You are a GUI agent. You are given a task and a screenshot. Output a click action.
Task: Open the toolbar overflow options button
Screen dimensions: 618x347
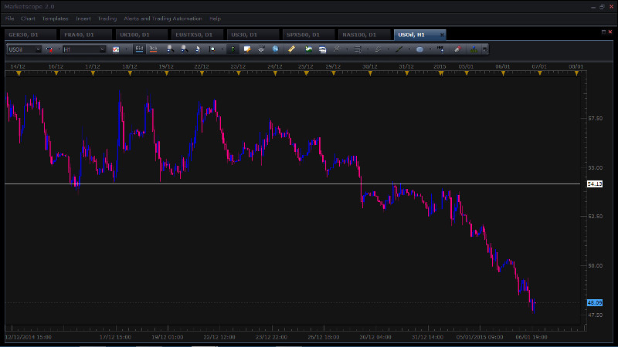point(485,49)
